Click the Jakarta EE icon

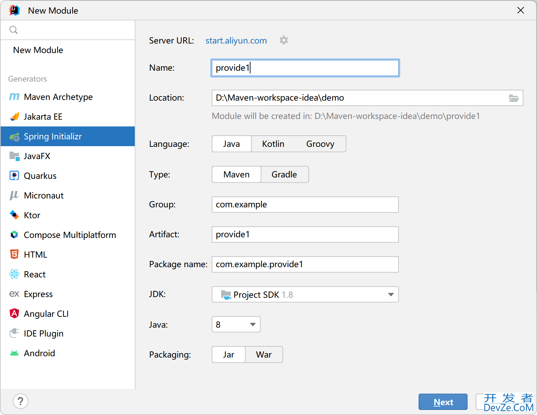[14, 117]
